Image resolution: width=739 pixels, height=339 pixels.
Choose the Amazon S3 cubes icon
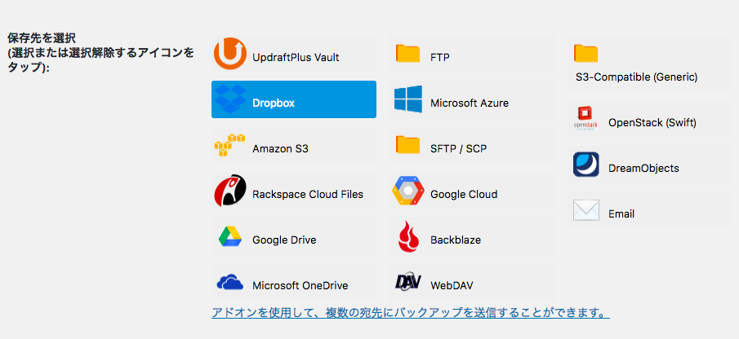click(x=230, y=145)
